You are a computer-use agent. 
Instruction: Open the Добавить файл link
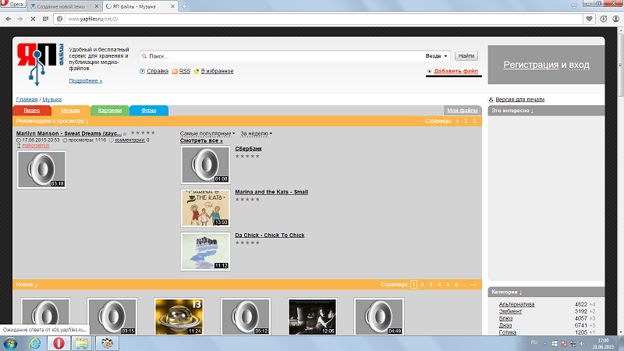pos(456,71)
